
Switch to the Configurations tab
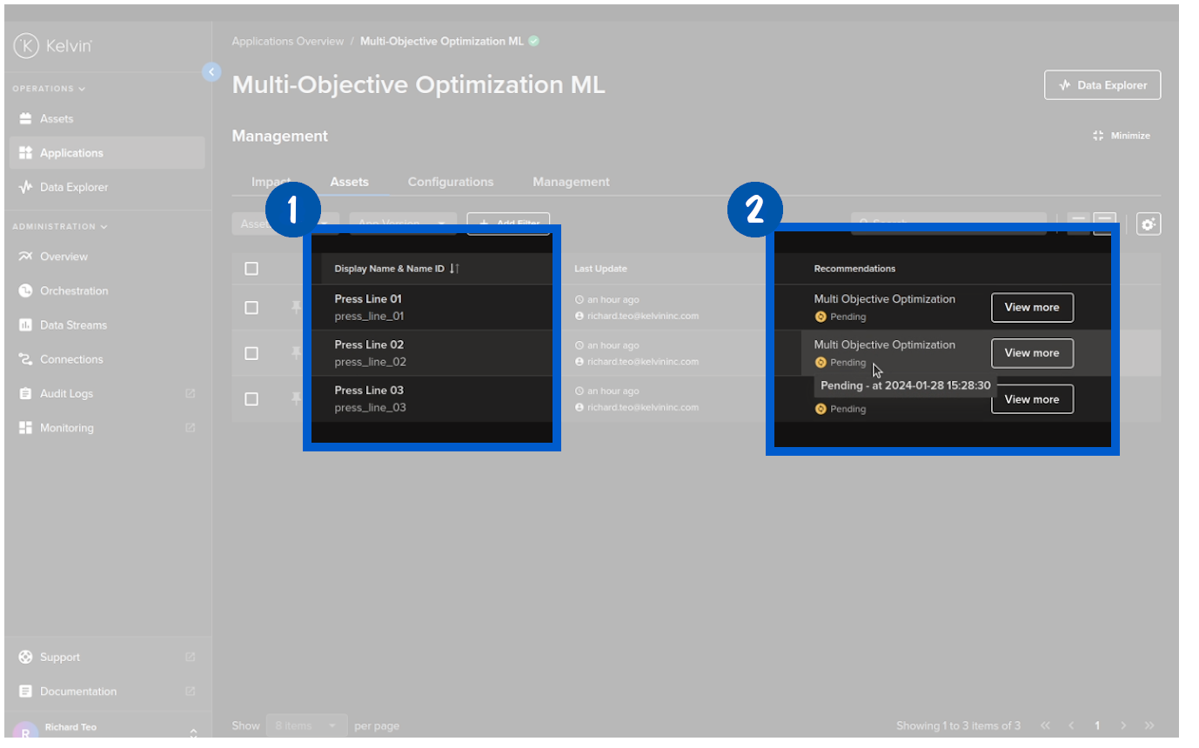pyautogui.click(x=450, y=182)
